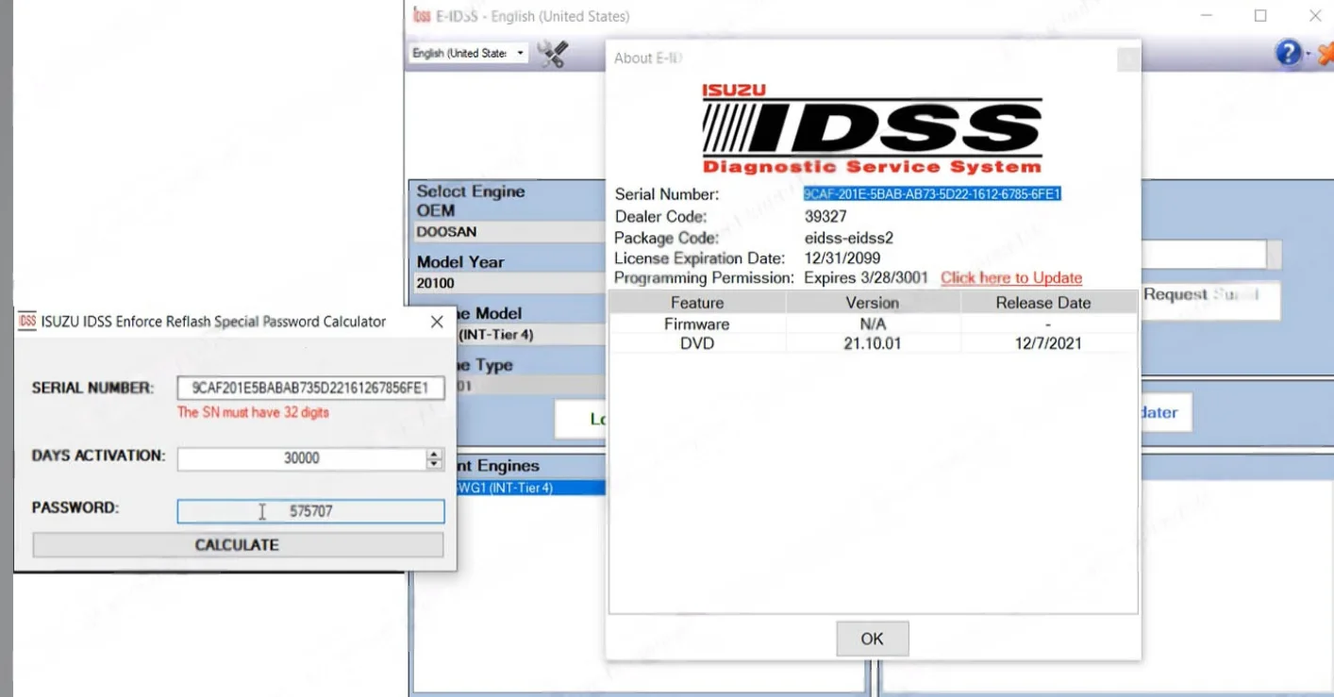
Task: Open the blue help question mark icon
Action: point(1288,53)
